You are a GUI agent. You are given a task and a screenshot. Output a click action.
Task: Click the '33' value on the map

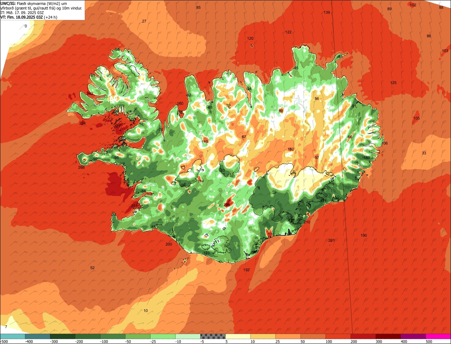(424, 153)
